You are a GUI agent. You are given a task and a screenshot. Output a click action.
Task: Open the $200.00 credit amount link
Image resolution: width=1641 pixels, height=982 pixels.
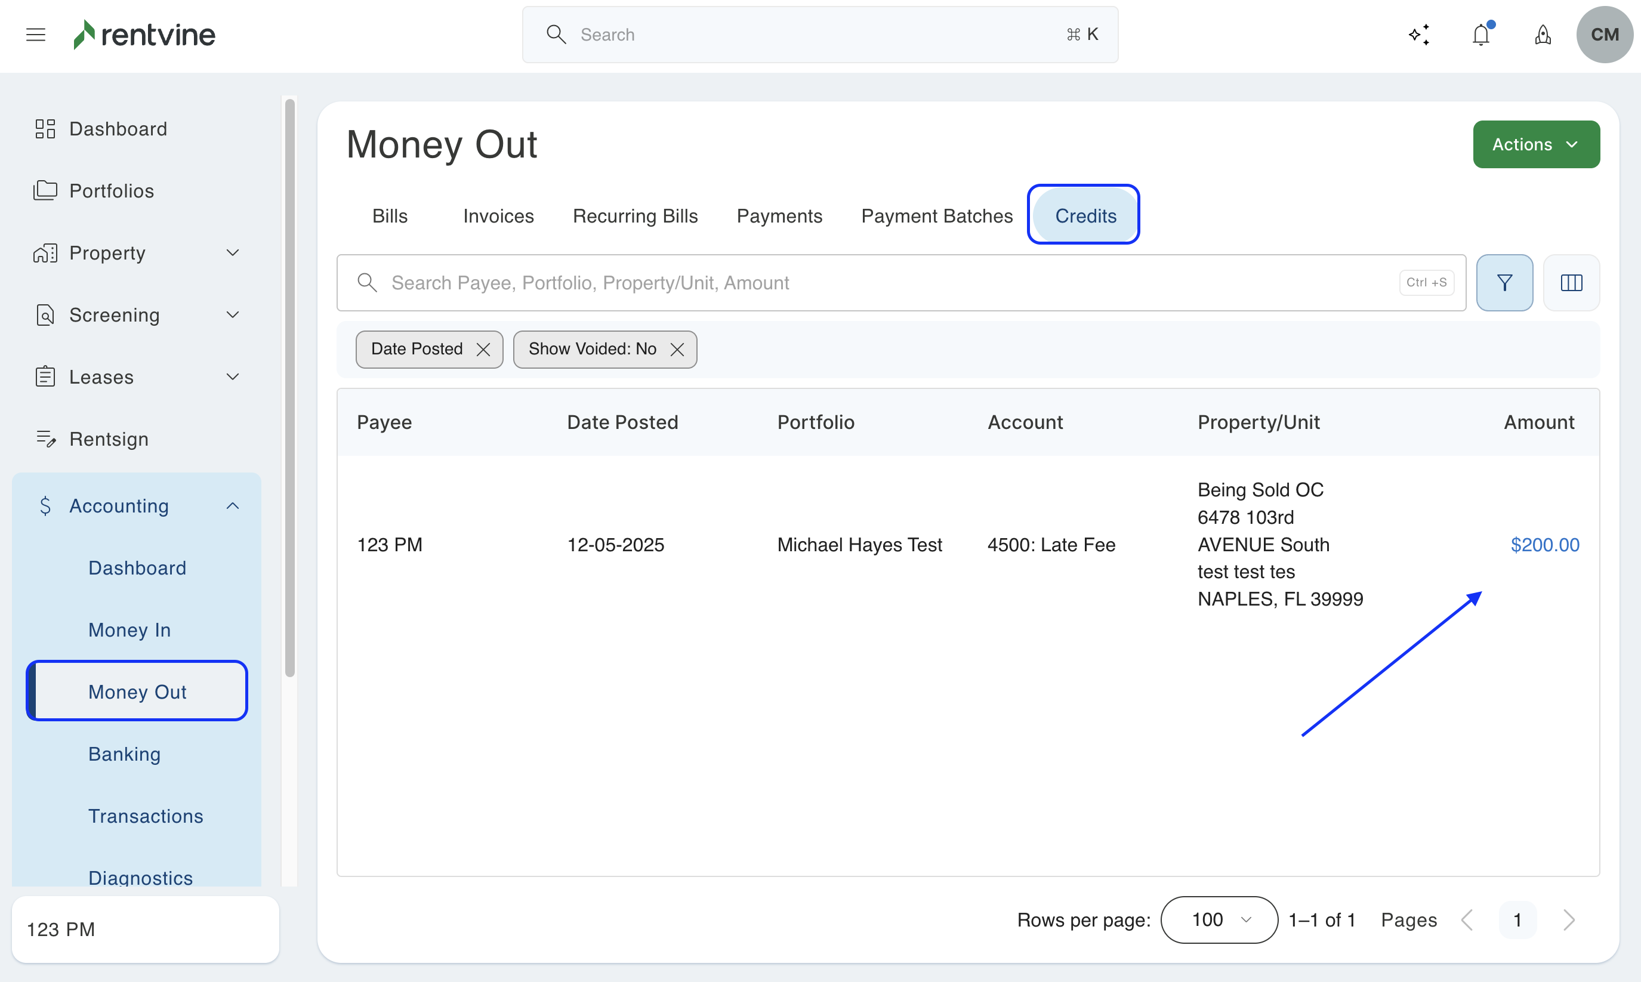(x=1544, y=544)
